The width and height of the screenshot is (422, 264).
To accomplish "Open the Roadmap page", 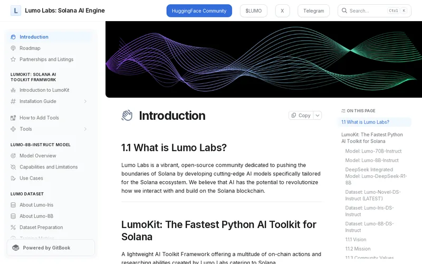I will tap(50, 48).
